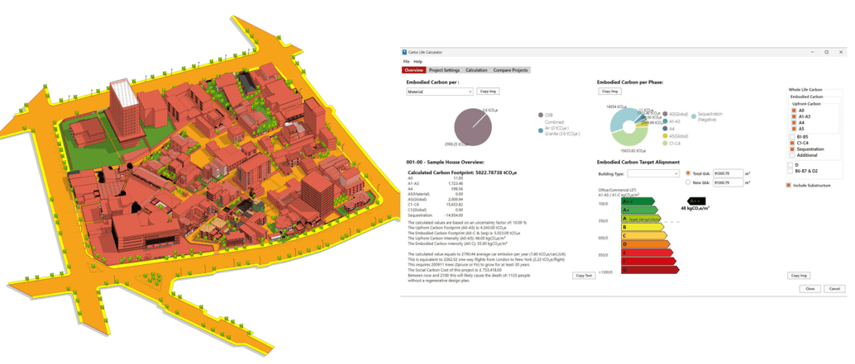Click the 'Calculated Carbon Footprint: 5022.78738 tCO₂e' heading
Screen dimensions: 855x364
coord(462,172)
